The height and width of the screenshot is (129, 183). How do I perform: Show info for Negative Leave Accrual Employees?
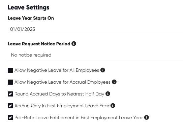point(114,82)
